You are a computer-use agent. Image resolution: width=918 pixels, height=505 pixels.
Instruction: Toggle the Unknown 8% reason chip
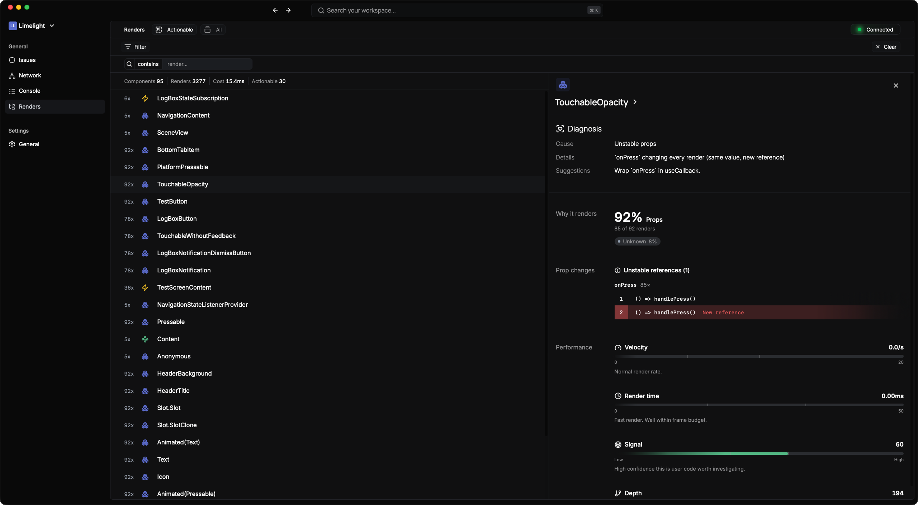coord(637,242)
